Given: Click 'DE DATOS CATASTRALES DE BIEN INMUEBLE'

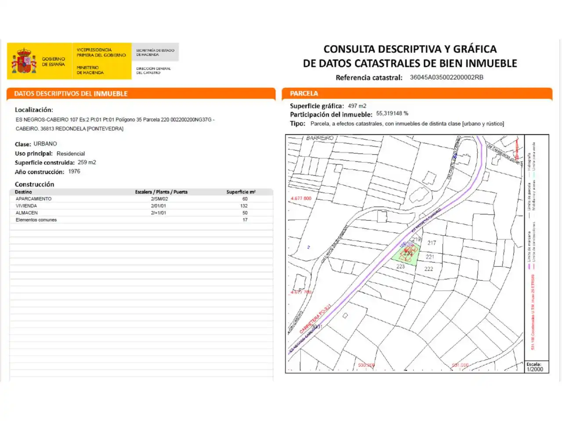Looking at the screenshot, I should tap(410, 64).
